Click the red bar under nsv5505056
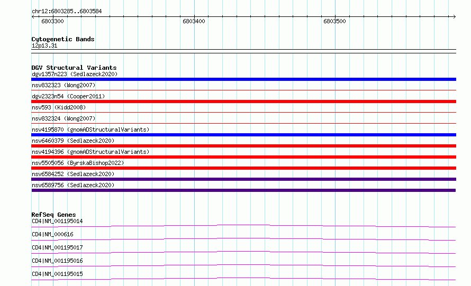Screen dimensions: 471x286 point(243,168)
